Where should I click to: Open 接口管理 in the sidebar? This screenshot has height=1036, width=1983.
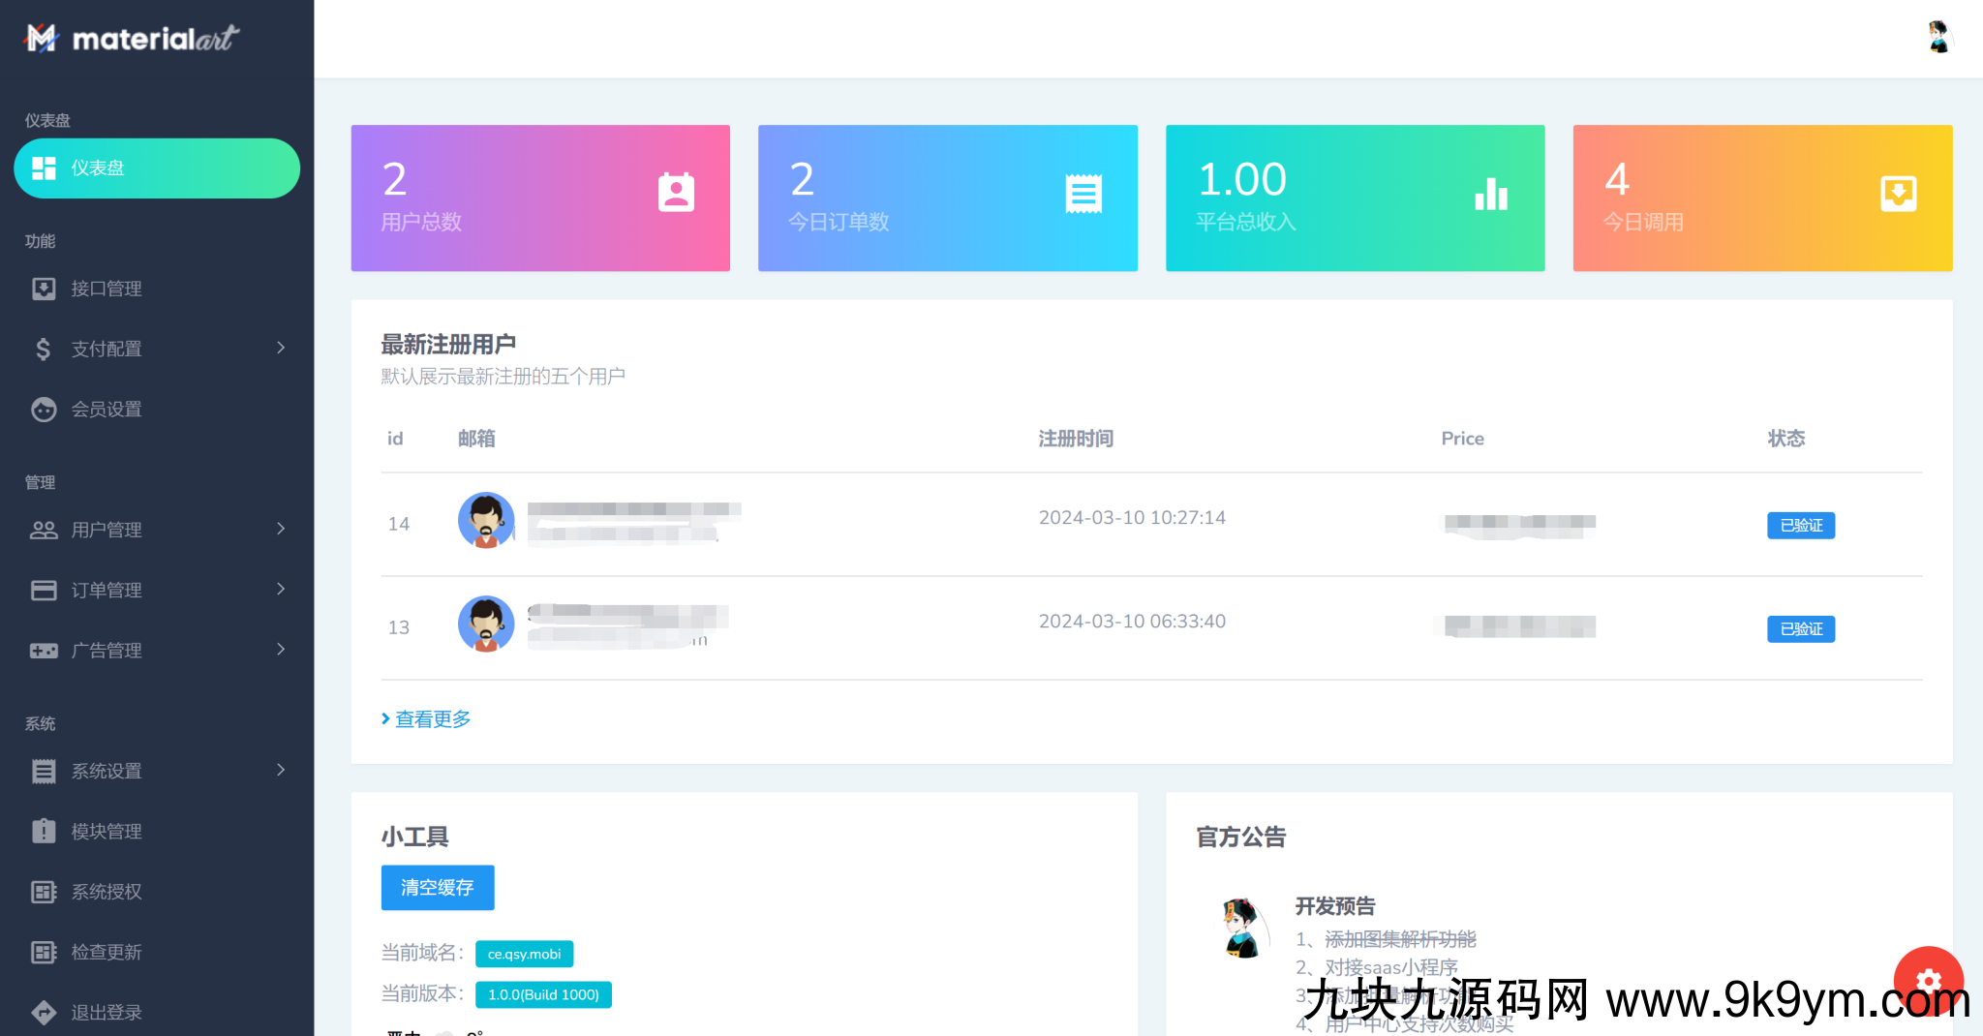click(x=107, y=289)
